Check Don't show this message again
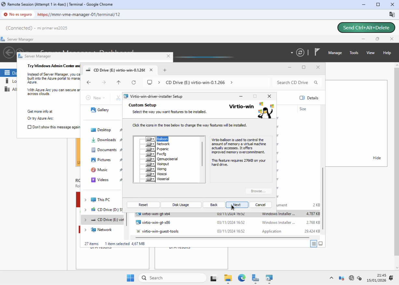Viewport: 399px width, 285px height. (x=30, y=127)
